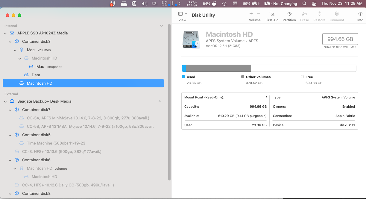Choose the Restore toolbar icon

[319, 14]
